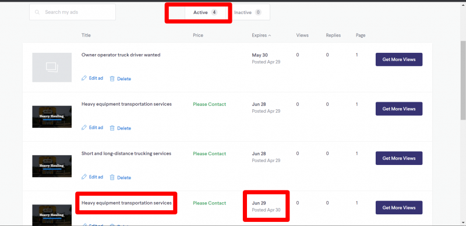The image size is (466, 226).
Task: Open Owner operator truck driver wanted title
Action: (x=121, y=55)
